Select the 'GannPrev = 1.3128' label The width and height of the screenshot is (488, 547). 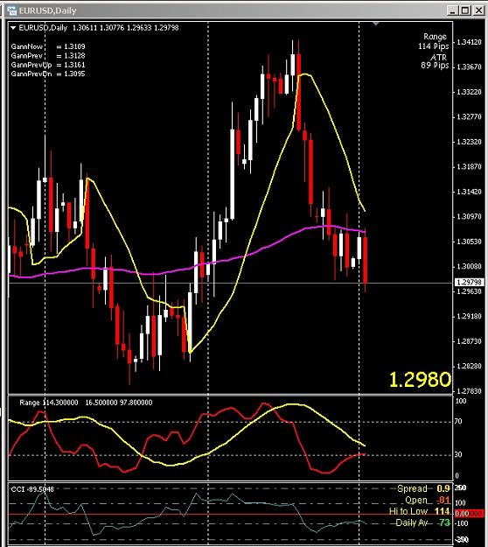(x=48, y=55)
